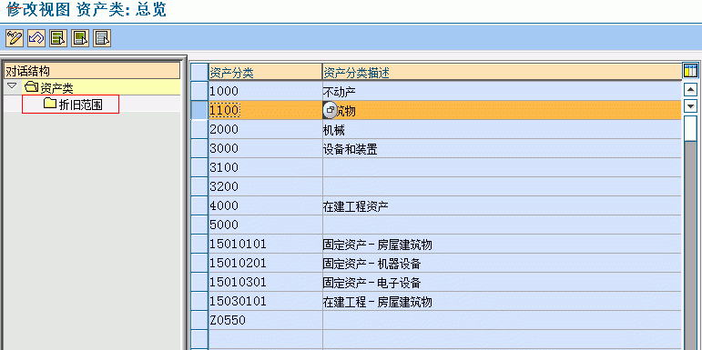Open table column configuration icon
702x350 pixels.
690,71
